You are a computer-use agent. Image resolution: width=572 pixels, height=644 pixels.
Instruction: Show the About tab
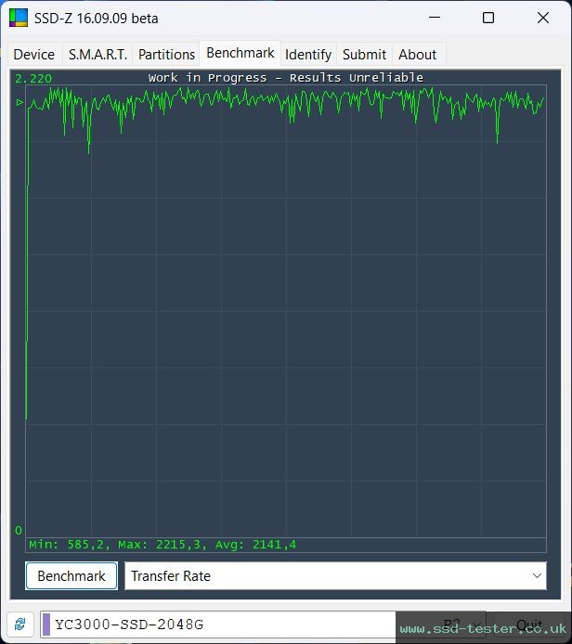point(417,55)
